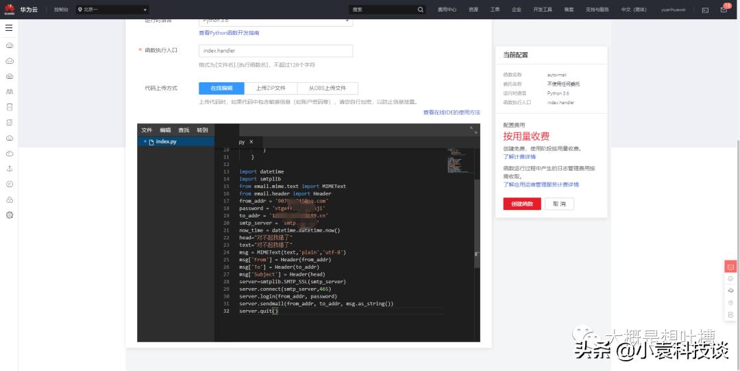Viewport: 740px width, 371px height.
Task: Open the 文件 menu in the editor
Action: [147, 130]
